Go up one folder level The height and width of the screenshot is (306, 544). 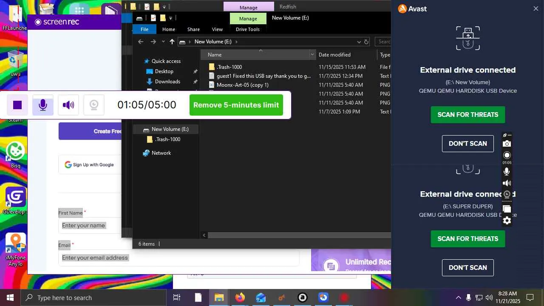click(x=172, y=42)
